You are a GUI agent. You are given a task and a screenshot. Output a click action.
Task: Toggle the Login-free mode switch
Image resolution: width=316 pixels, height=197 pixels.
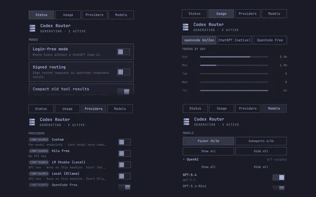(123, 52)
